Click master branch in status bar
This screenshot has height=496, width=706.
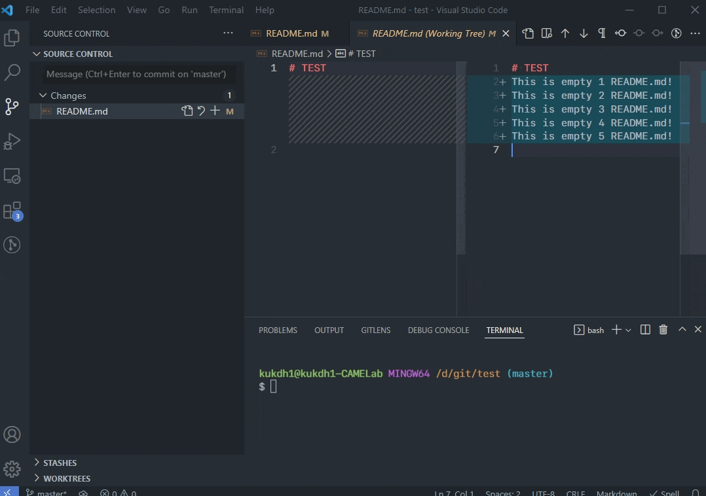46,493
